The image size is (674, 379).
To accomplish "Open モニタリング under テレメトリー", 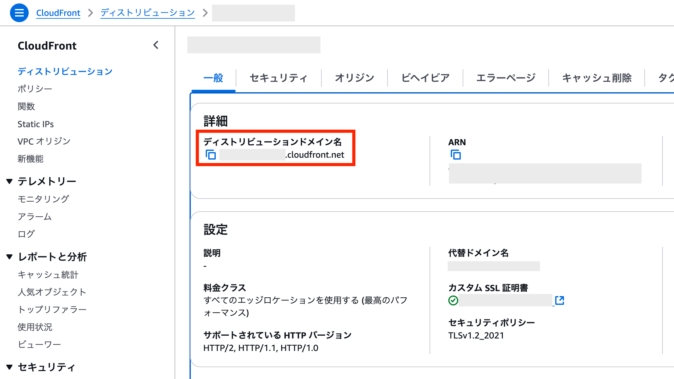I will (x=44, y=199).
